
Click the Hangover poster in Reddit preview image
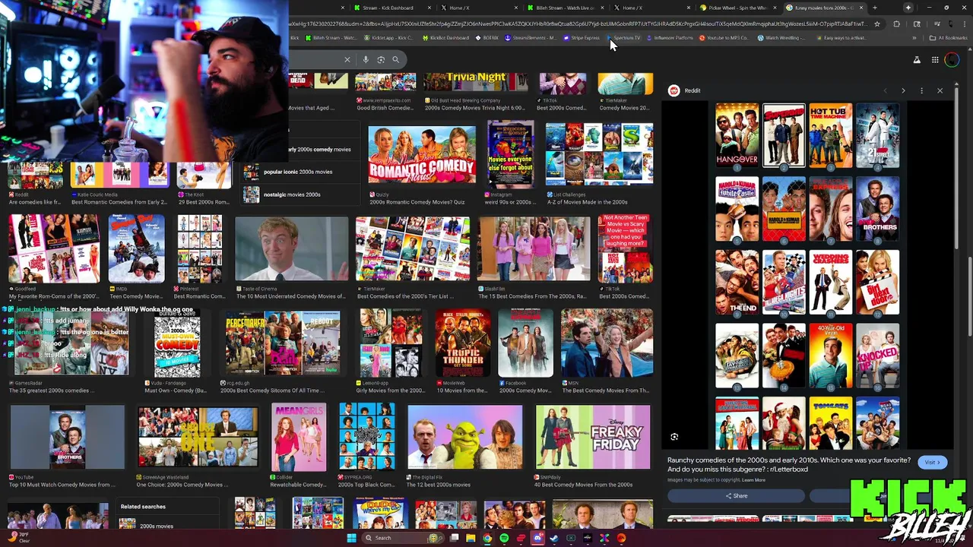coord(737,135)
